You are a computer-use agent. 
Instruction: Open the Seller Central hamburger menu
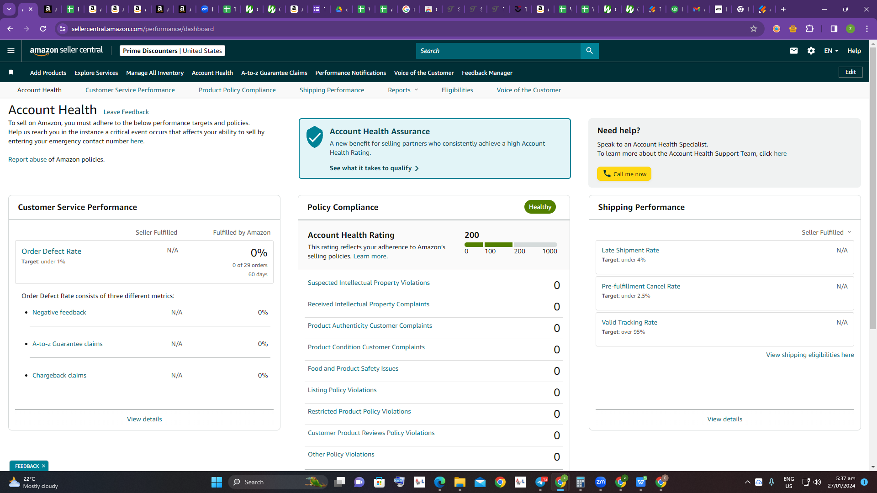(x=11, y=51)
